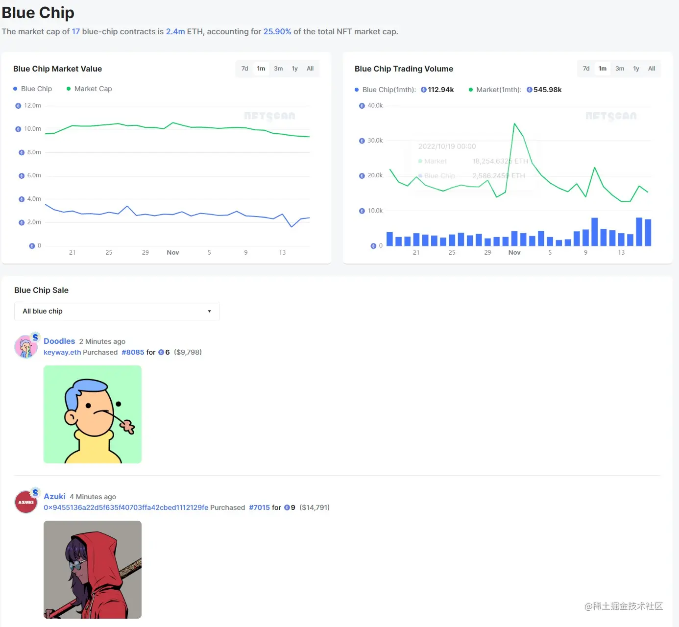Screen dimensions: 679x627
Task: Select 7d range in Blue Chip Trading Volume
Action: point(586,69)
